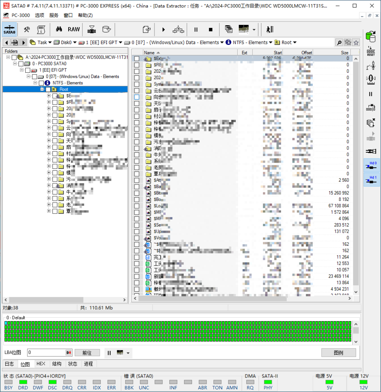Click the export task icon
Image resolution: width=381 pixels, height=392 pixels.
[x=146, y=29]
